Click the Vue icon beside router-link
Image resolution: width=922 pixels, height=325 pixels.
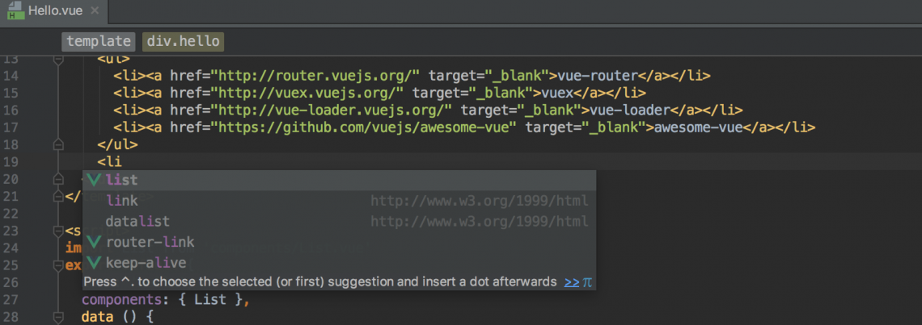(x=94, y=242)
